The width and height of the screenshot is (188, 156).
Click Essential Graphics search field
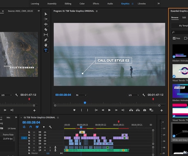180,32
